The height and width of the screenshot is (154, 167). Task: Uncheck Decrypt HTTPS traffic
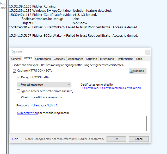coord(18,78)
